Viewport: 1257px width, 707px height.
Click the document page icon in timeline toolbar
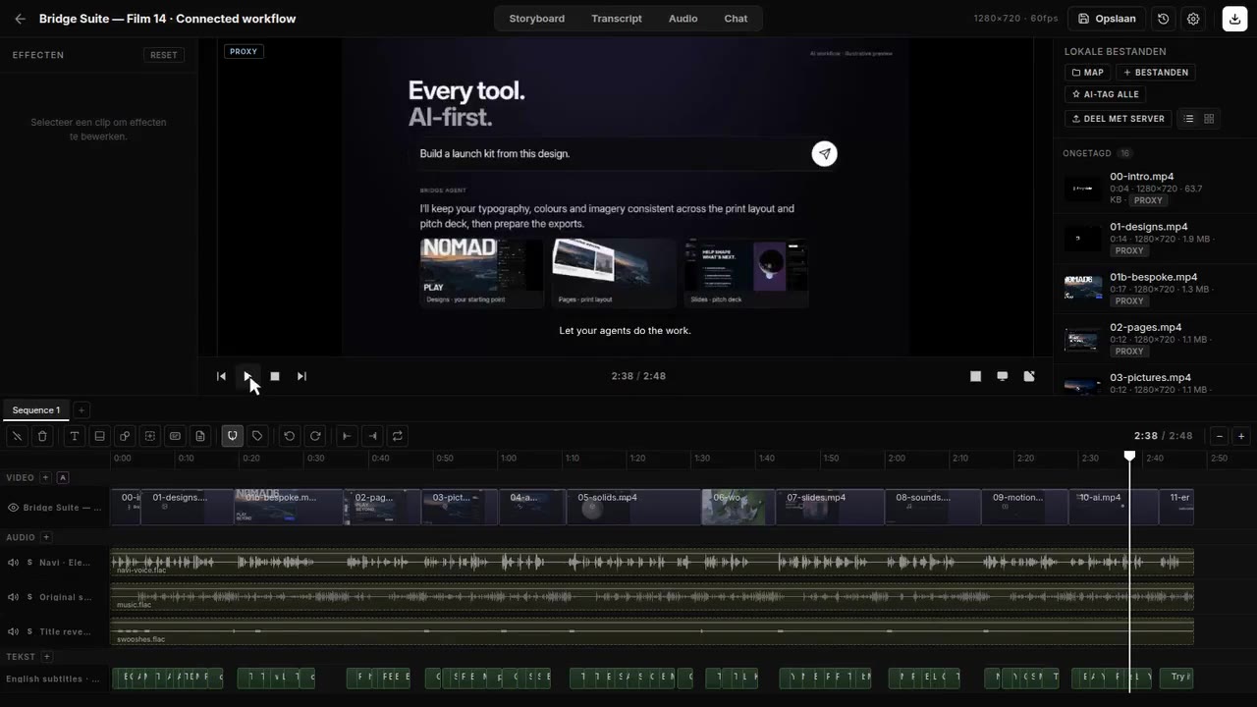point(200,436)
